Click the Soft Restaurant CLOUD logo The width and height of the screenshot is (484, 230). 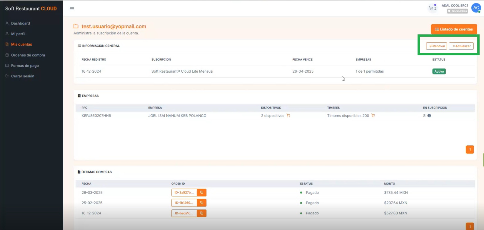tap(31, 9)
